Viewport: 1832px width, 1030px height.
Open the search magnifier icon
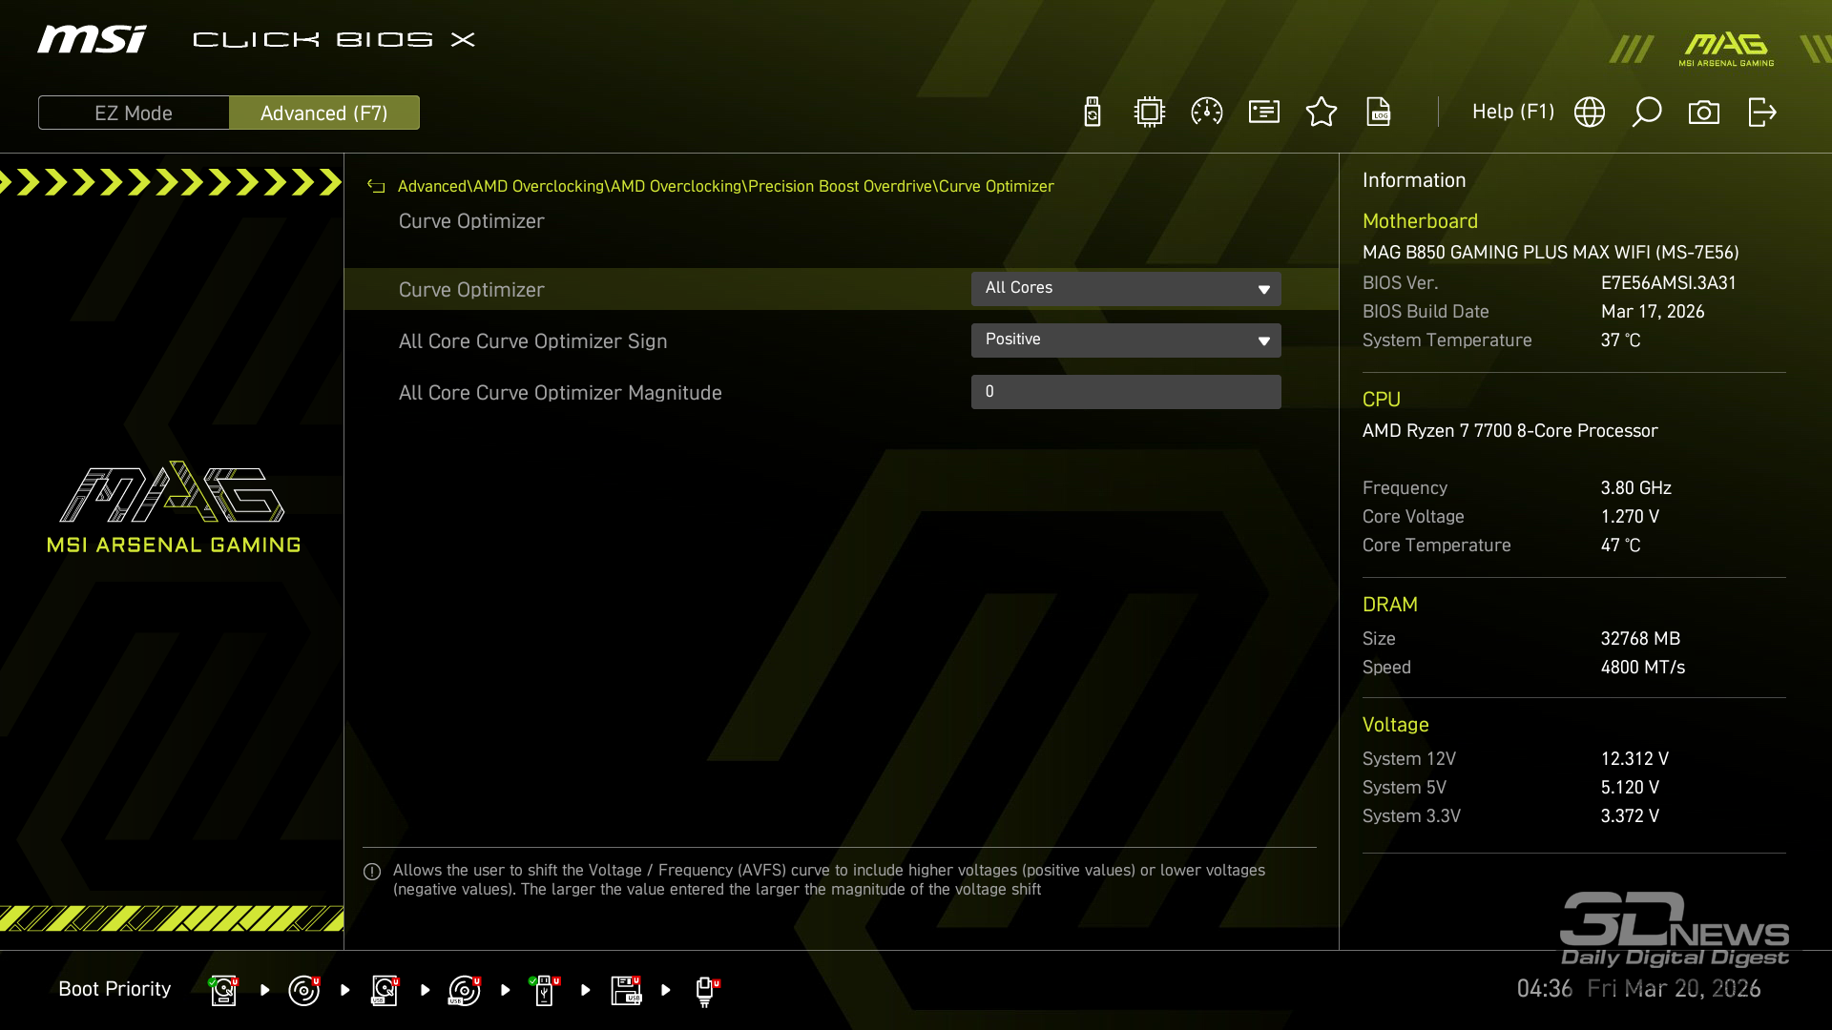[1647, 113]
